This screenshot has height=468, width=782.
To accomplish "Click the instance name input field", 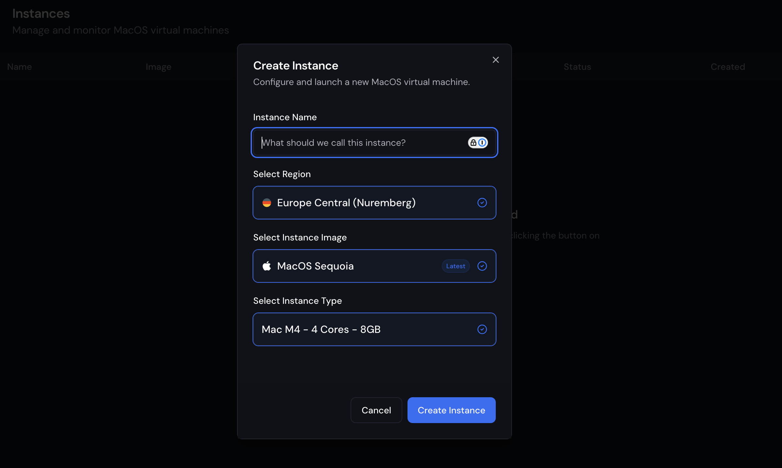I will tap(356, 143).
